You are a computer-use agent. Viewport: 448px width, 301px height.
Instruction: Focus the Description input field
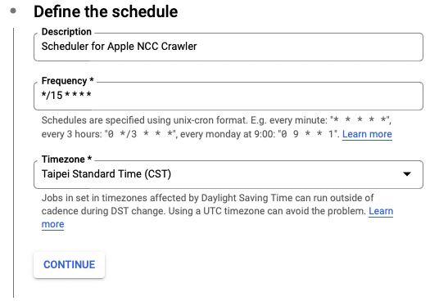tap(229, 47)
